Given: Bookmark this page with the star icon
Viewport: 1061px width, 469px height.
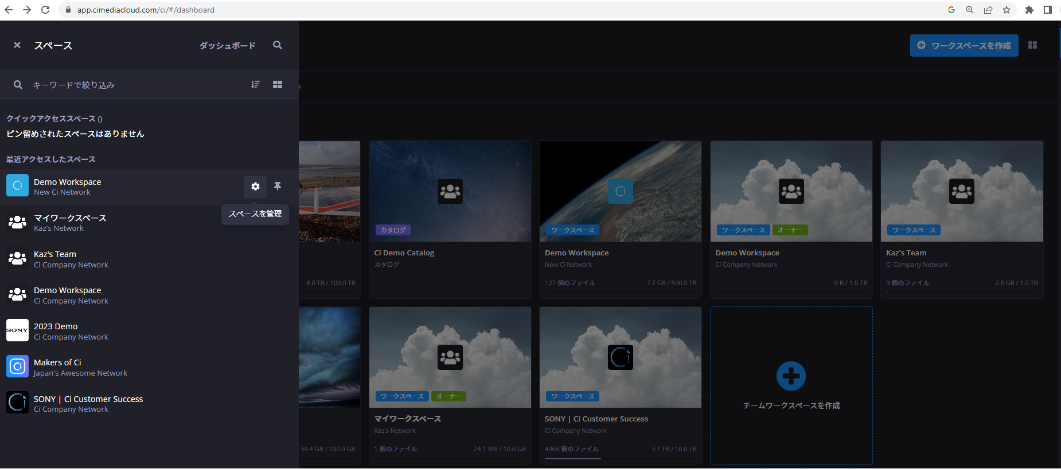Looking at the screenshot, I should click(1007, 10).
